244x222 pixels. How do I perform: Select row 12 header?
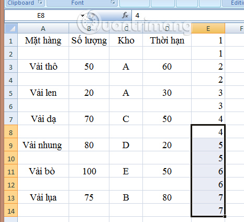[x=11, y=184]
